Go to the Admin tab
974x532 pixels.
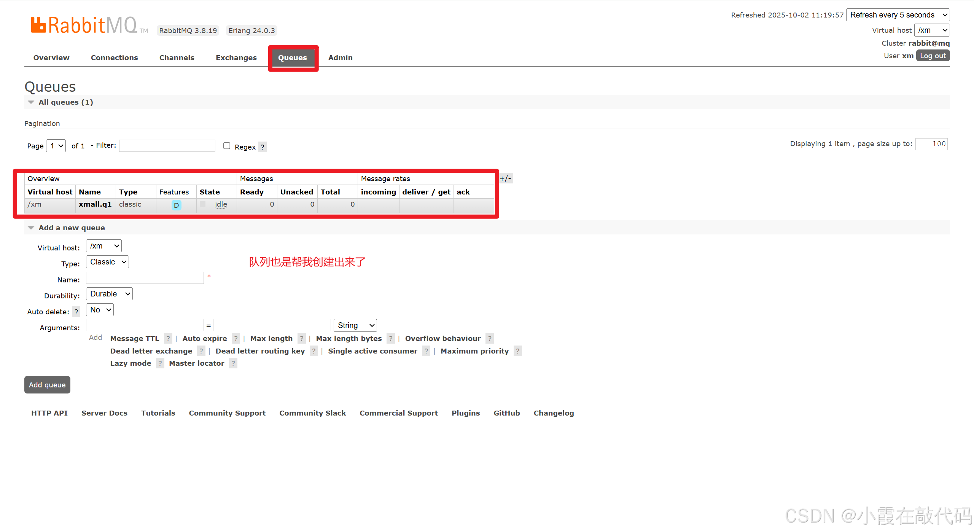[340, 57]
